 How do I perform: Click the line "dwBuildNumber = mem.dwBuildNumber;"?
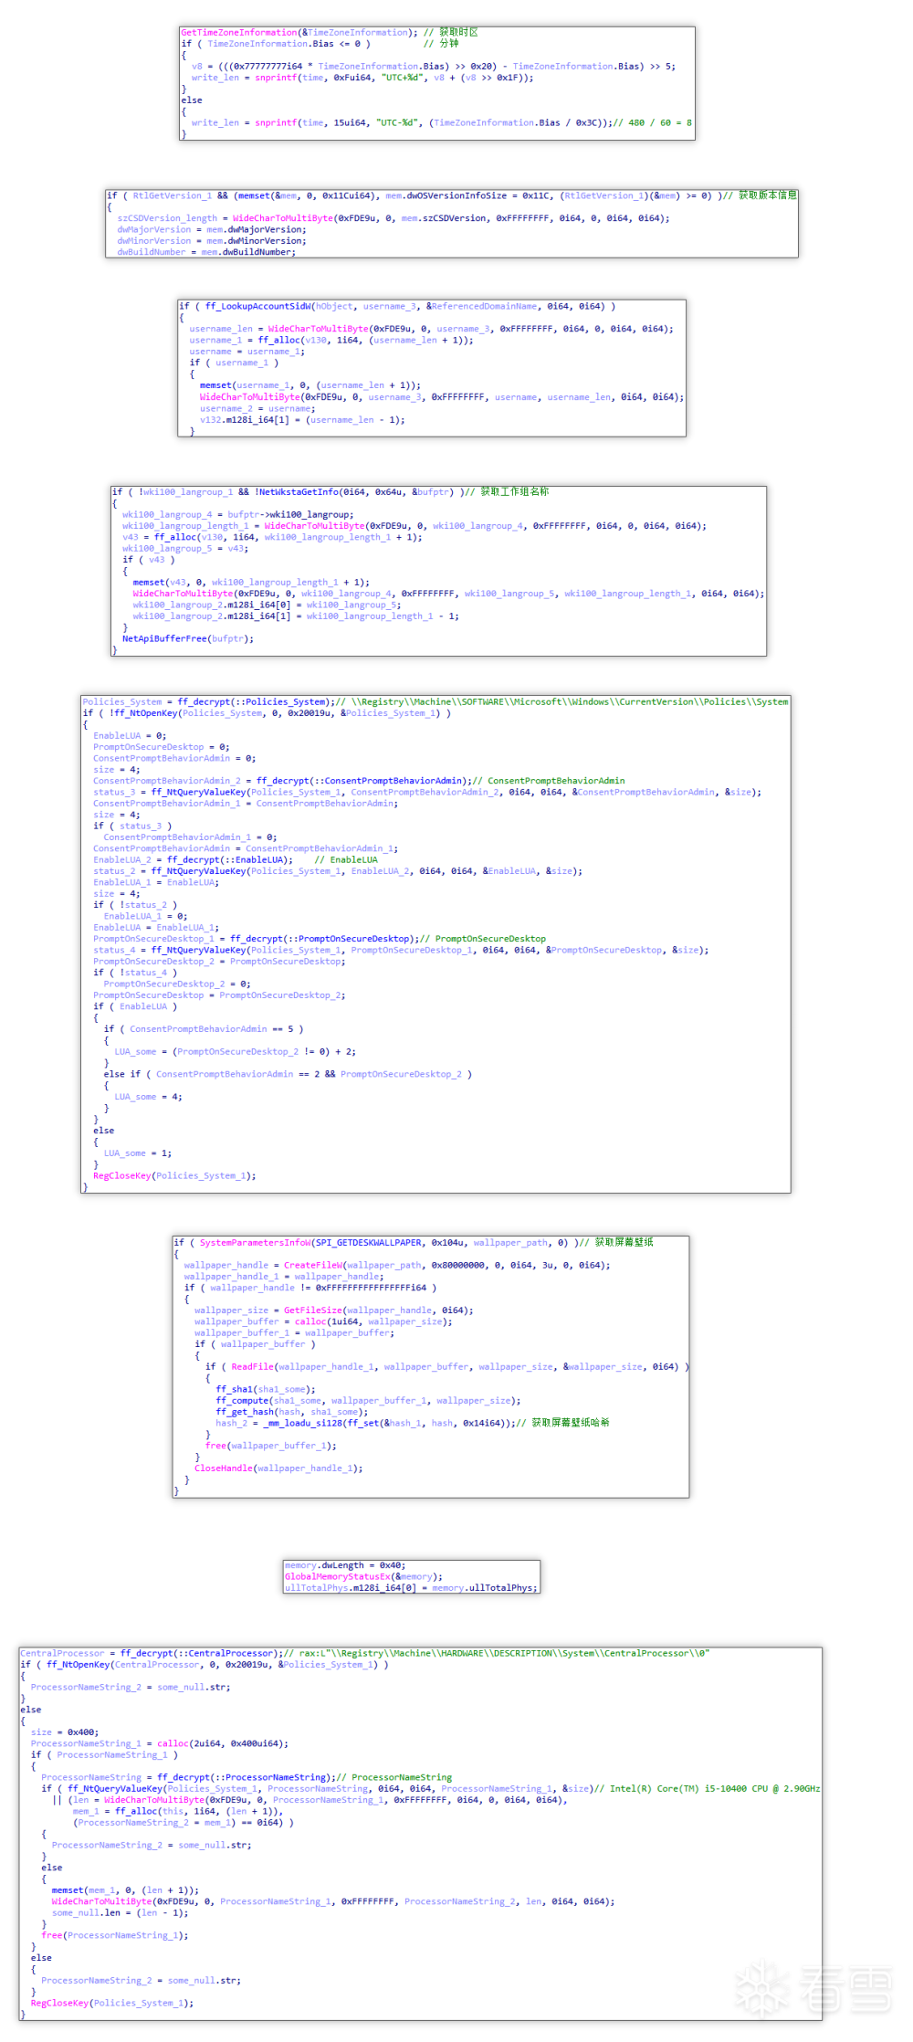(x=206, y=253)
